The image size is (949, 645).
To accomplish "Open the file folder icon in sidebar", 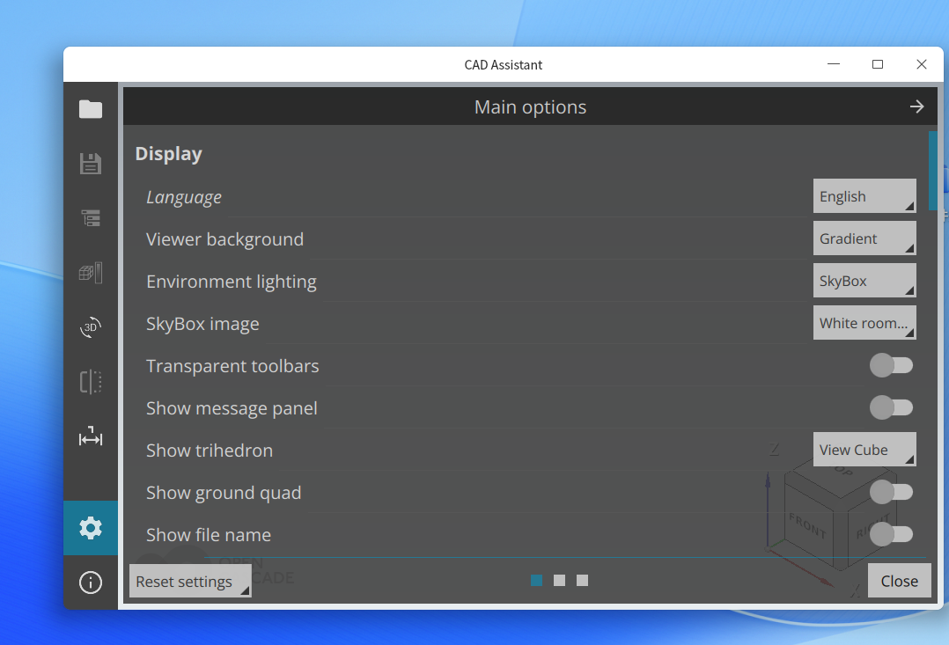I will tap(91, 109).
